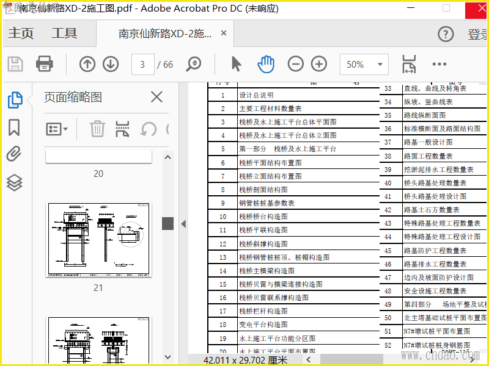Click 栈桥平面结构布置图 entry
The height and width of the screenshot is (366, 489).
click(270, 163)
